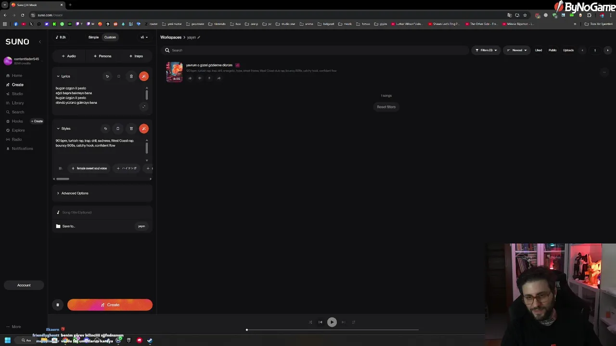616x346 pixels.
Task: Add Inspo to the song
Action: click(136, 56)
